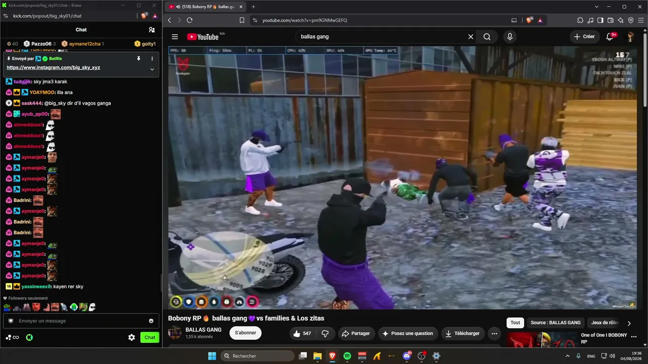Select 'Source : BALLAS GANG' chip
Viewport: 648px width, 364px height.
click(x=555, y=323)
